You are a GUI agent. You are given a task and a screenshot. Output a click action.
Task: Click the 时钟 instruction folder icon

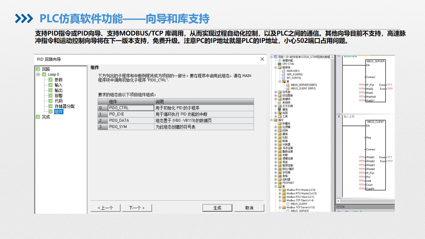tap(280, 130)
